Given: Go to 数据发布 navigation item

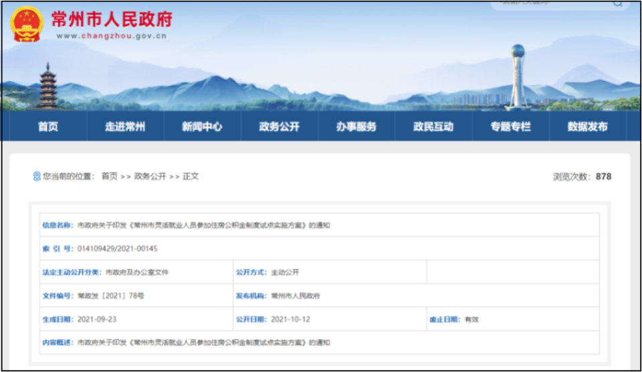Looking at the screenshot, I should tap(588, 126).
